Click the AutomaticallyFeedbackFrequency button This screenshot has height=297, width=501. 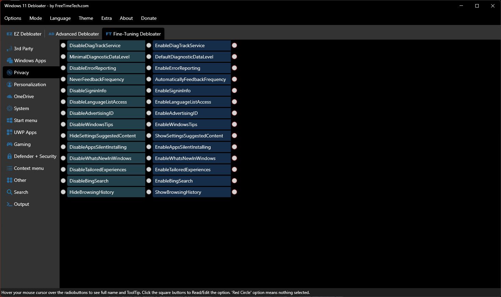(x=192, y=79)
